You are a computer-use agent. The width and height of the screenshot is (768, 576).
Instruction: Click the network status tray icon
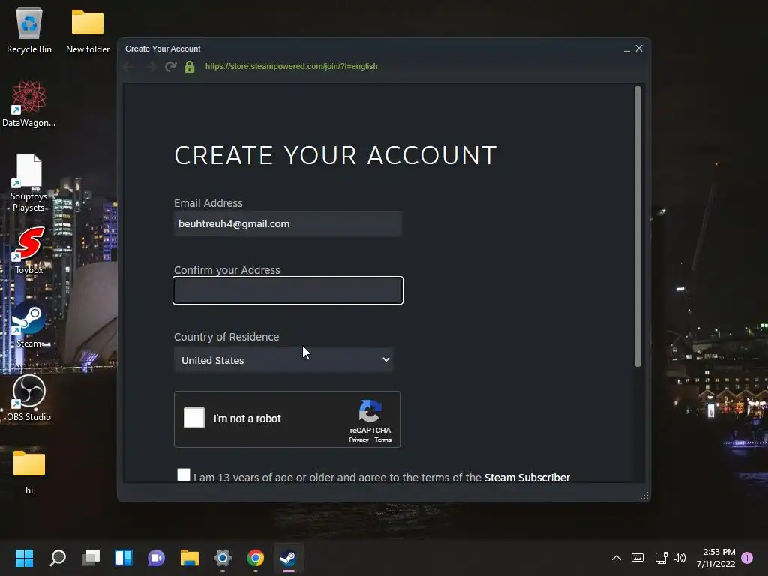pyautogui.click(x=661, y=558)
